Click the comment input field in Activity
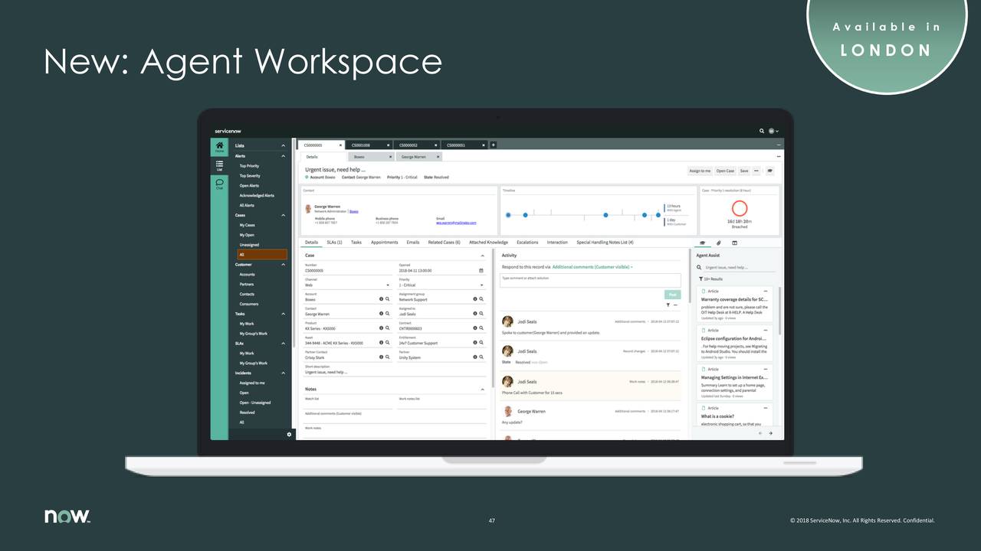 [x=590, y=280]
